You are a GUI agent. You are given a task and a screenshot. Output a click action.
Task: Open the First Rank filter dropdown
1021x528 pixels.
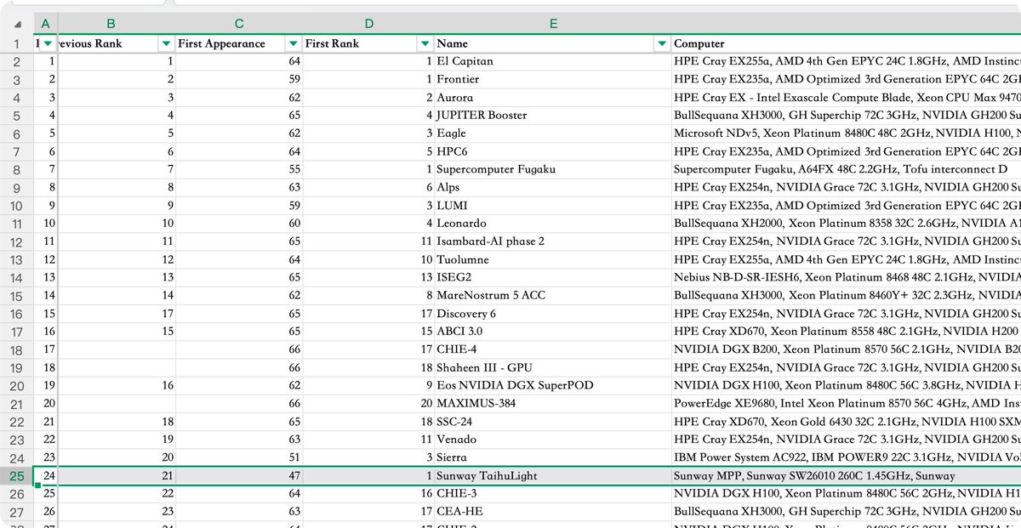click(425, 43)
